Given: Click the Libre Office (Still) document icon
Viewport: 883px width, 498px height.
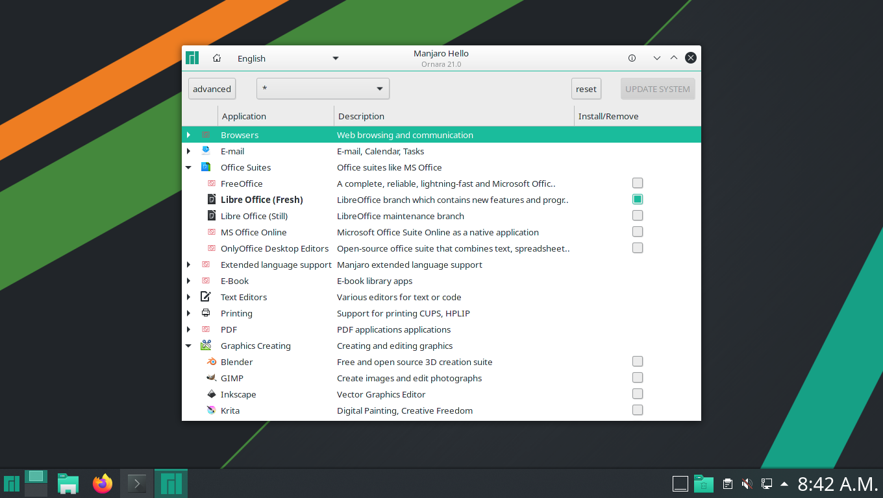Looking at the screenshot, I should pyautogui.click(x=211, y=216).
